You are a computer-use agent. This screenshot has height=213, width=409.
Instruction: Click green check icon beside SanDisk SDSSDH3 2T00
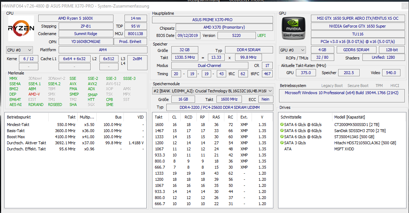(282, 131)
